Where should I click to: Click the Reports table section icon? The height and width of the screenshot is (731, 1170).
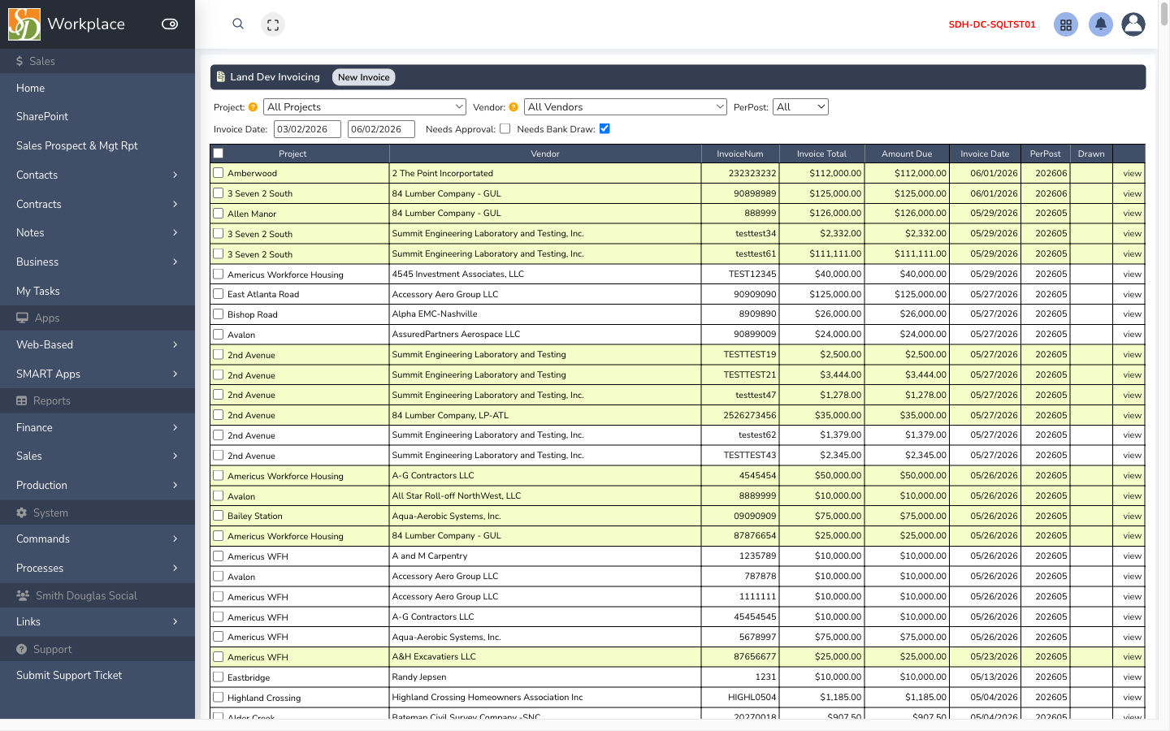click(x=22, y=400)
